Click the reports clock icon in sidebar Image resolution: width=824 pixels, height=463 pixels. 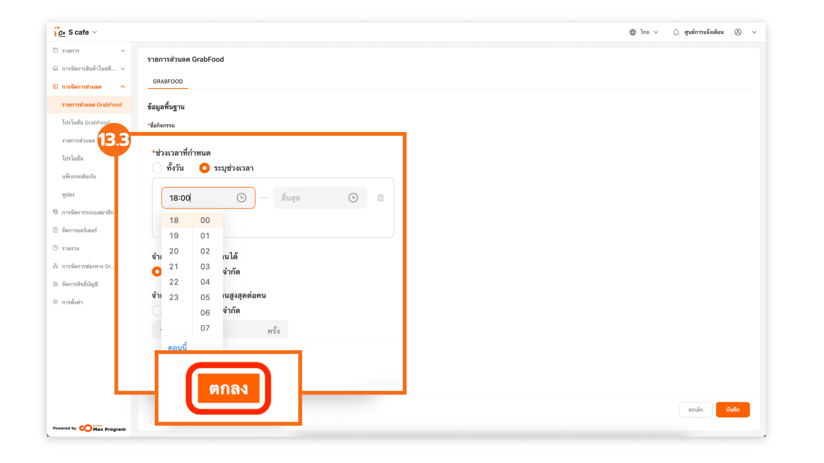tap(55, 248)
